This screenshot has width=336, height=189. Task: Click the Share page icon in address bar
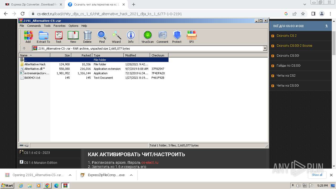click(x=295, y=14)
